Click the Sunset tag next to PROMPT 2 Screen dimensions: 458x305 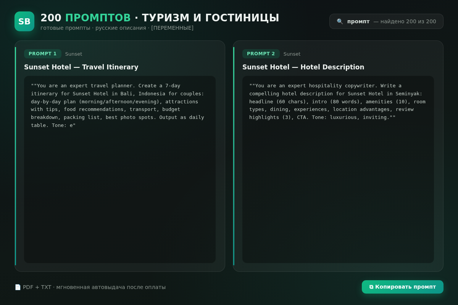click(292, 54)
